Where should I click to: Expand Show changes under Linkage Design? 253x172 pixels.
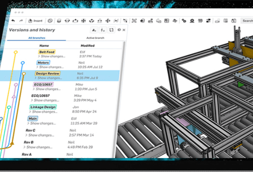[x=43, y=112]
